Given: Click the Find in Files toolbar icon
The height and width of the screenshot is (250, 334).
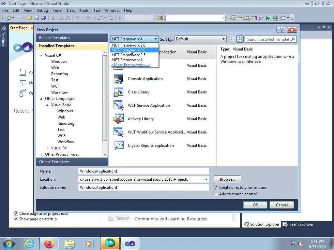Looking at the screenshot, I should 161,18.
